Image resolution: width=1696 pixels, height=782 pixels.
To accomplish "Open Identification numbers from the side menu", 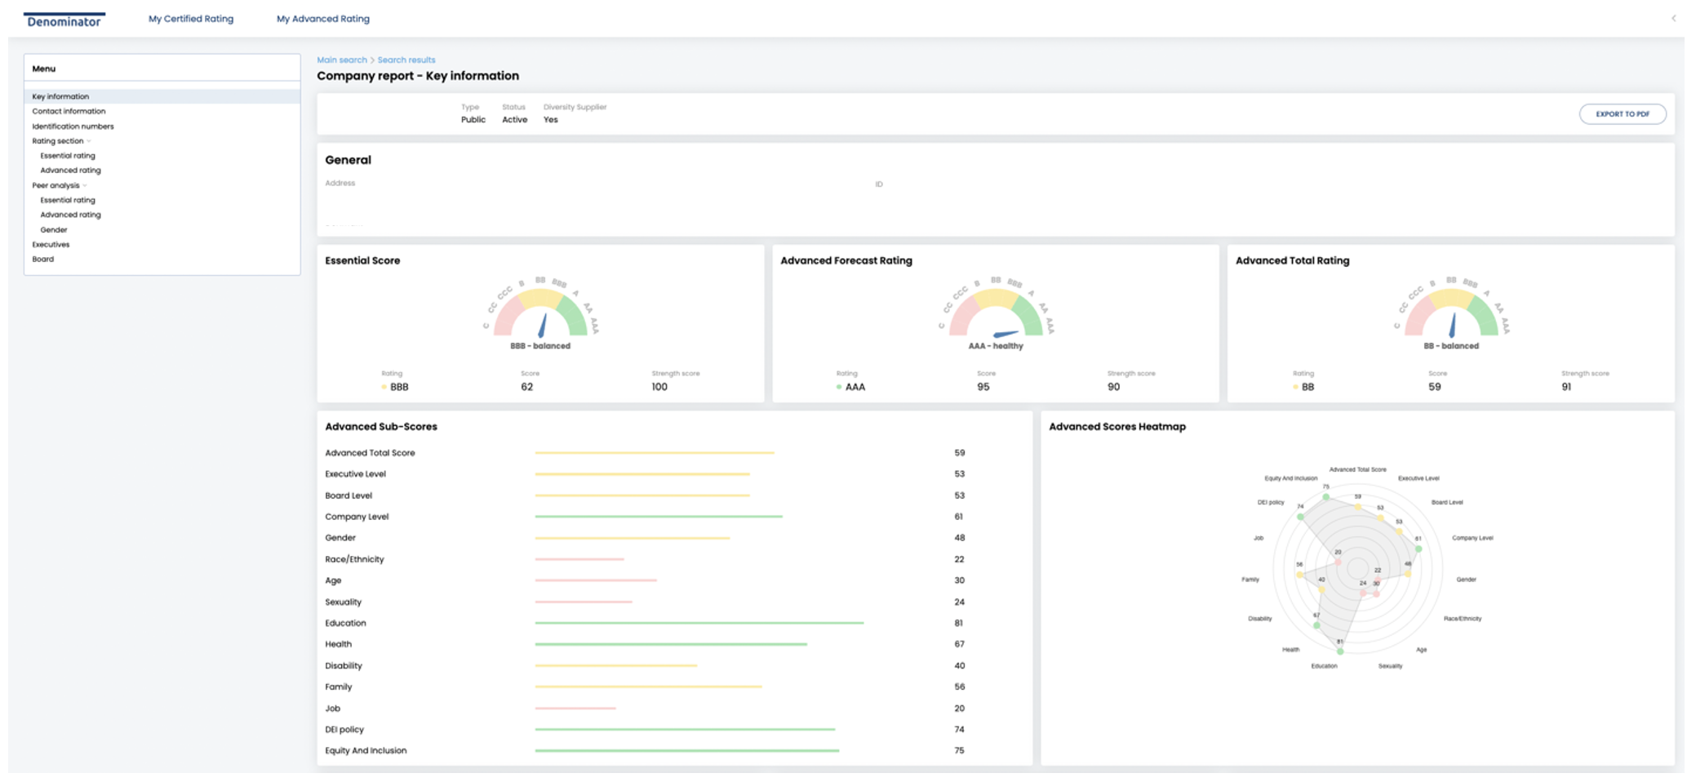I will [73, 127].
